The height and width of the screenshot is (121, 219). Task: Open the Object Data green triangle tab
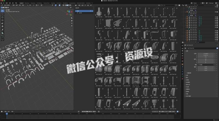coord(182,76)
